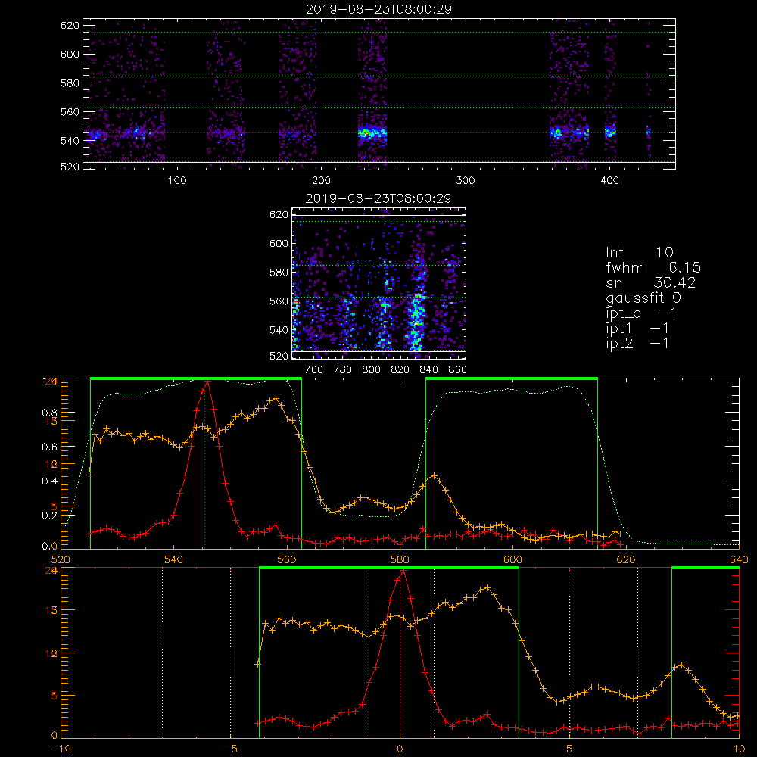Click x-axis label 100 of the wide spectrogram
Viewport: 757px width, 757px height.
176,181
